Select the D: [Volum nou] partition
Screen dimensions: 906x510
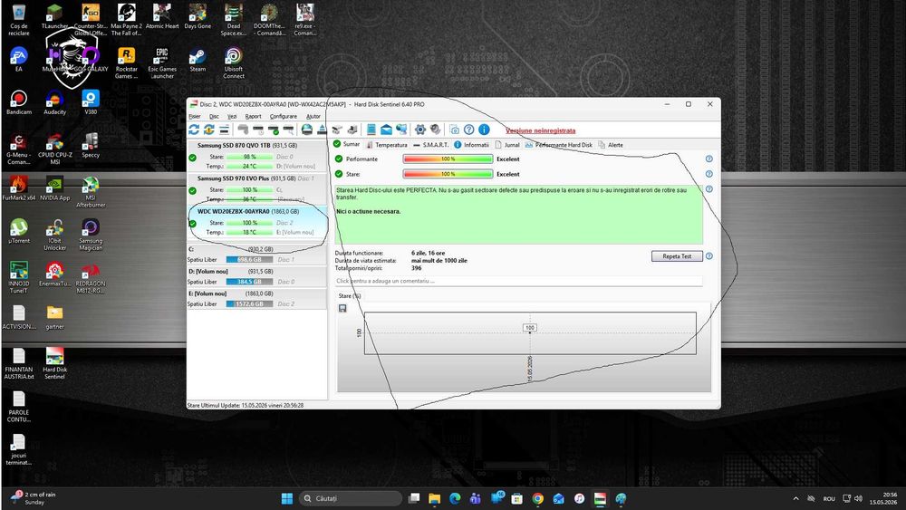[257, 276]
